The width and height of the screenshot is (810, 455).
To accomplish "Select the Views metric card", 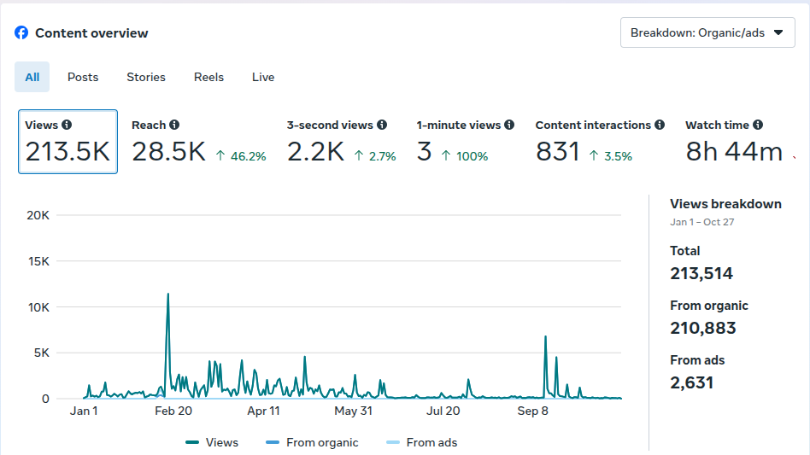I will click(67, 142).
